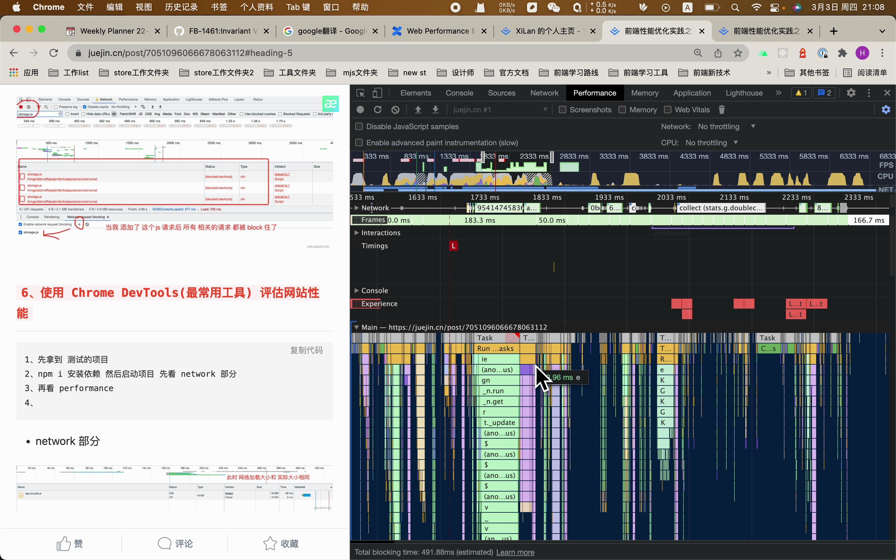This screenshot has height=560, width=896.
Task: Clear the performance recording
Action: [x=395, y=110]
